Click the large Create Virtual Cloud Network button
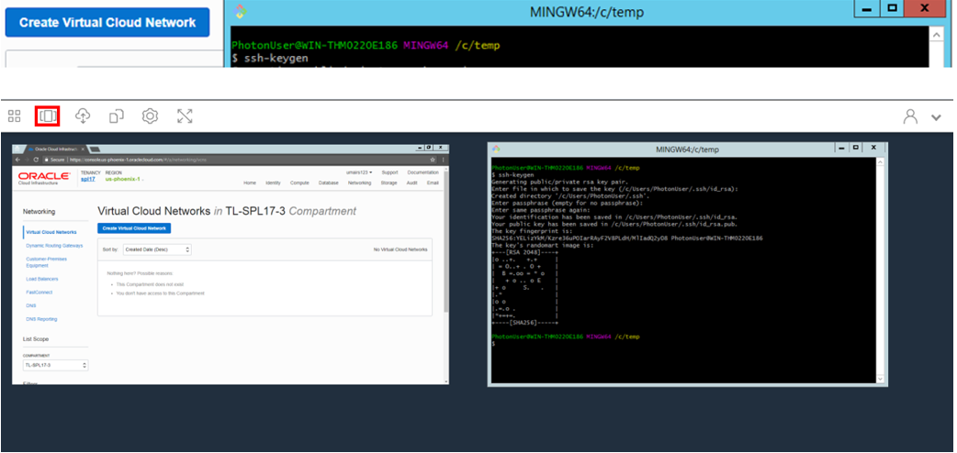This screenshot has width=957, height=453. click(x=107, y=23)
